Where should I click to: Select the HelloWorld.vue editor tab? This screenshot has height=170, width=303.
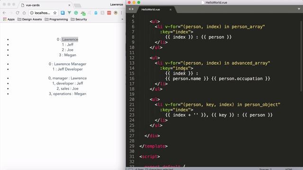151,9
